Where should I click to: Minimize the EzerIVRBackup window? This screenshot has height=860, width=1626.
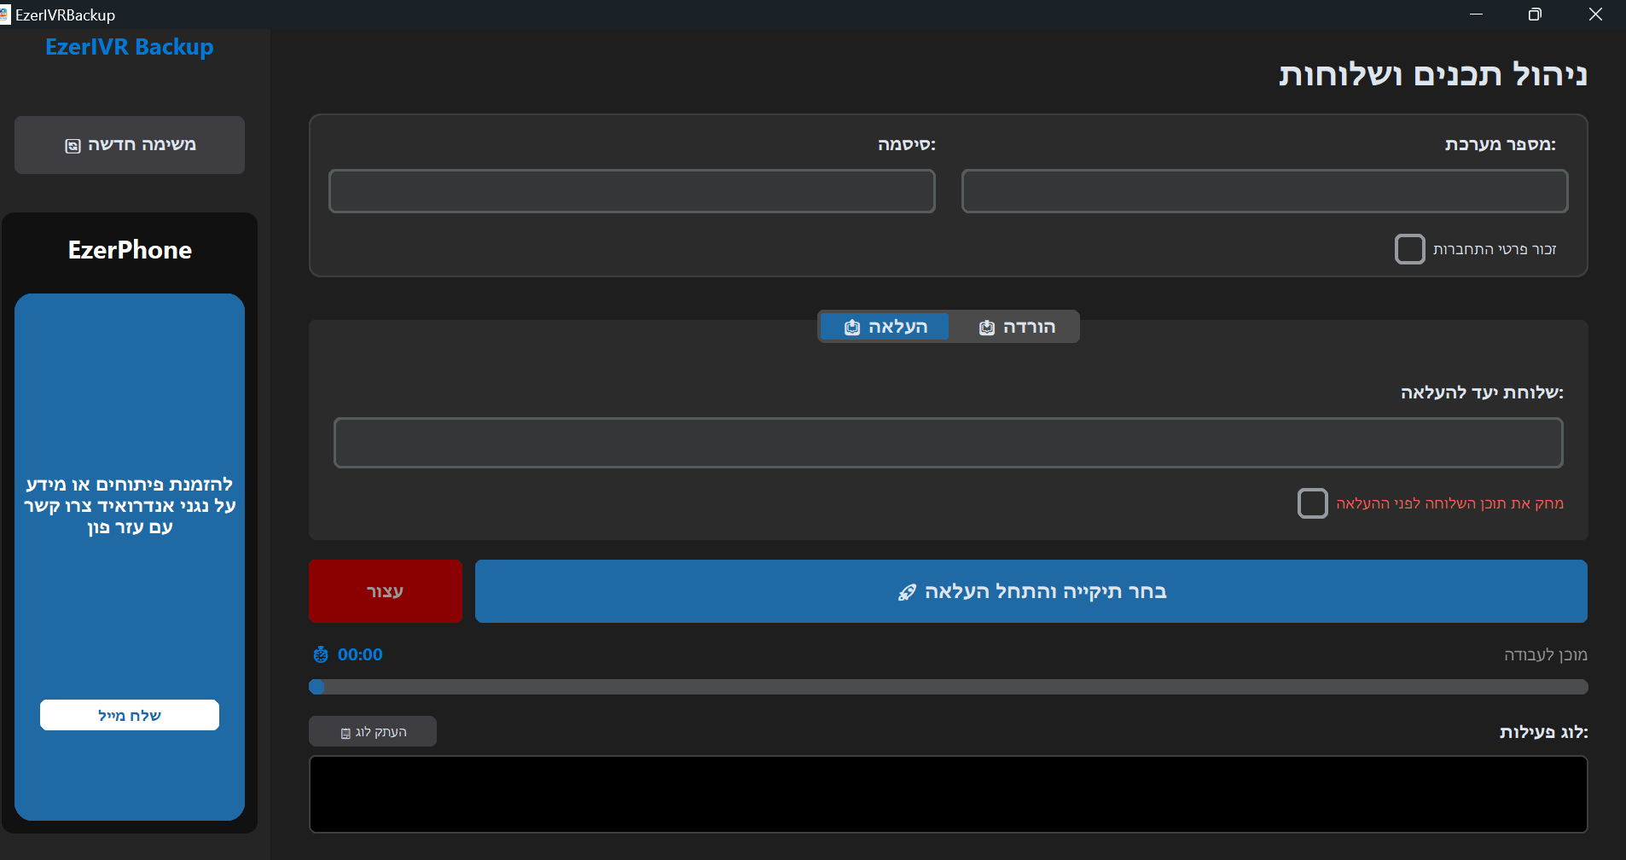click(x=1476, y=15)
